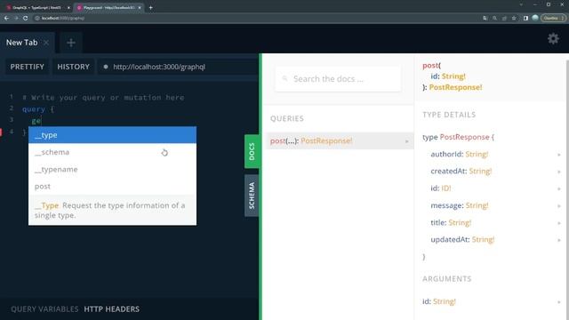
Task: Select __type from autocomplete list
Action: coord(113,135)
